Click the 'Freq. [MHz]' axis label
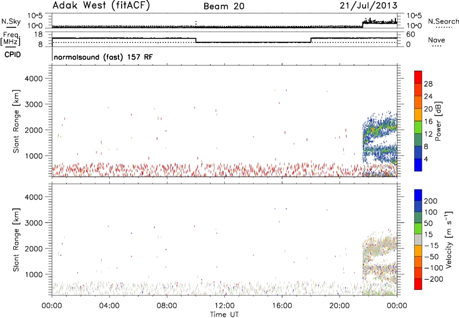Screen dimensions: 459x318 [11, 38]
